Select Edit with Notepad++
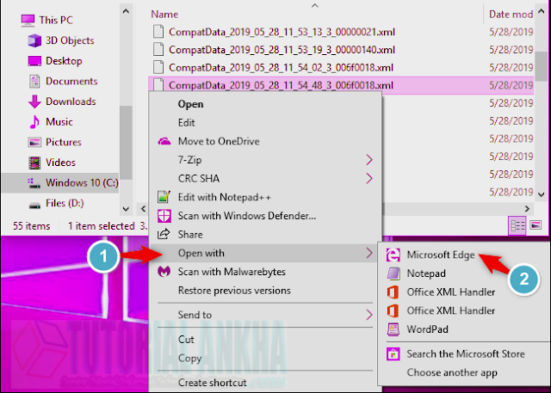This screenshot has height=393, width=551. coord(224,197)
